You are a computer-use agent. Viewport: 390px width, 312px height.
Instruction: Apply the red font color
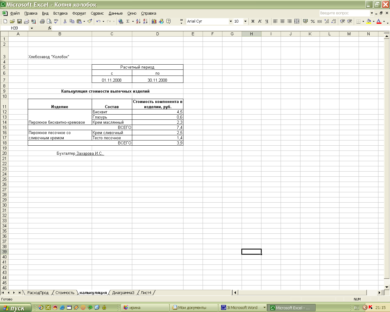tap(379, 21)
